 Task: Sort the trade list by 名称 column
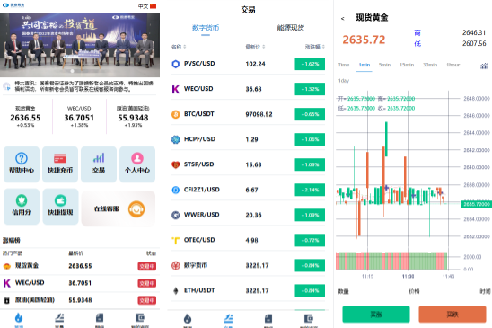179,47
